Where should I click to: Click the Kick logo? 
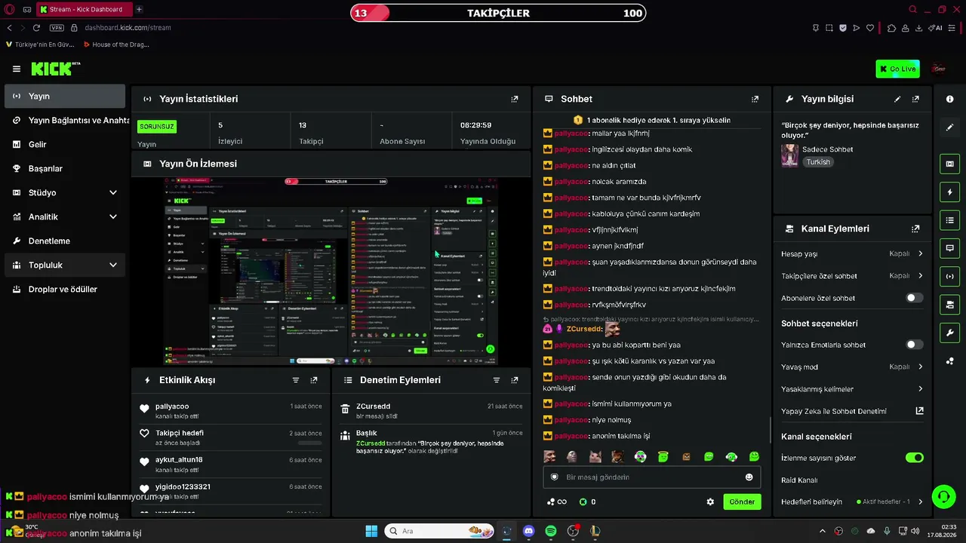click(x=56, y=69)
